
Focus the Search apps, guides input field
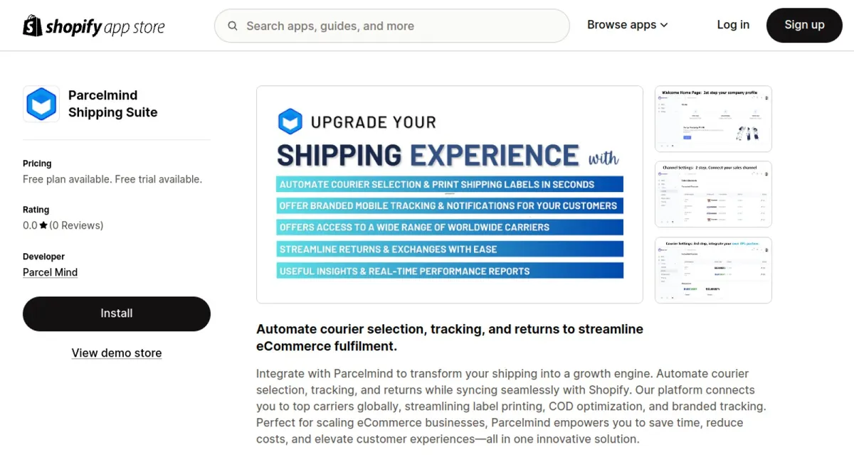click(x=399, y=26)
